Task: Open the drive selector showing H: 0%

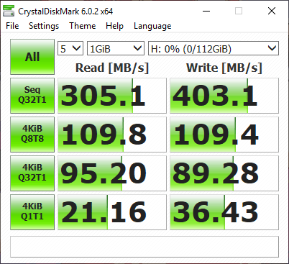Action: 214,48
